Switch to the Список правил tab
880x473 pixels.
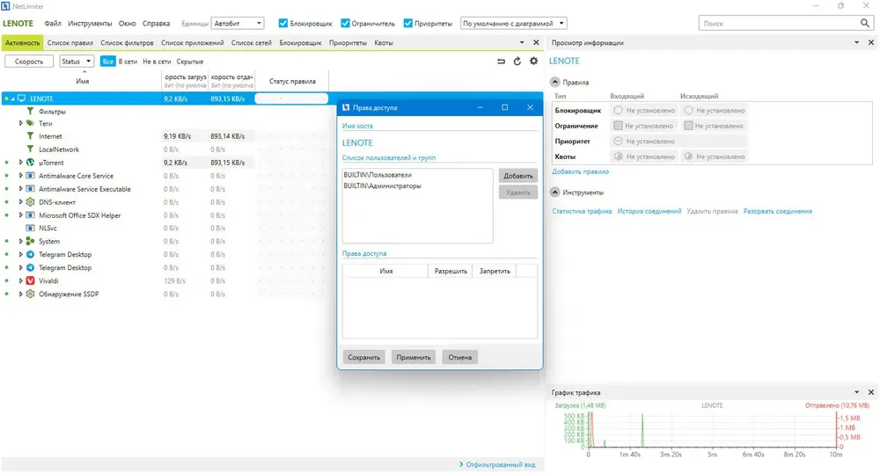click(x=70, y=42)
